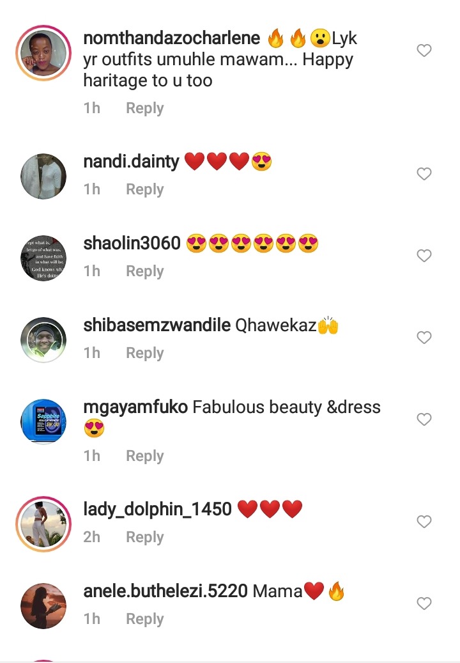Like mgayamfuko's Fabulous beauty comment
This screenshot has width=460, height=663.
pos(424,419)
